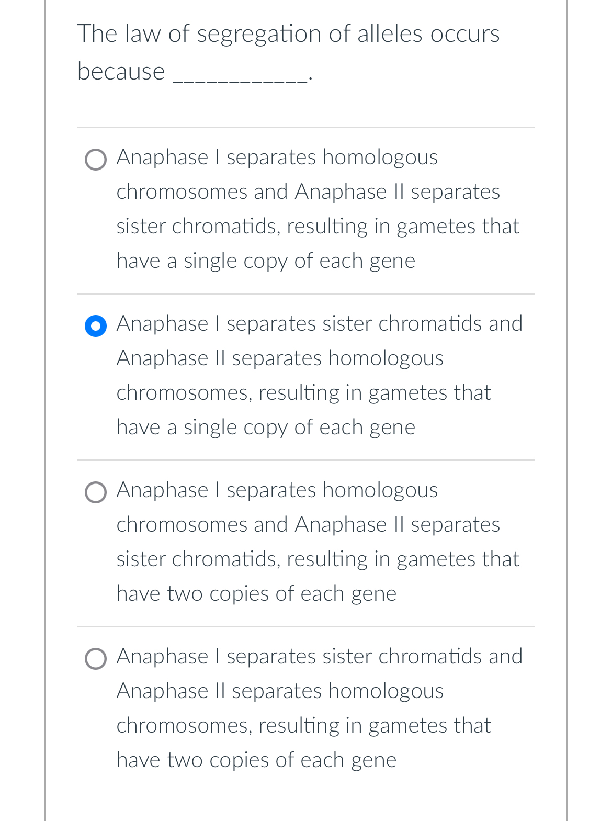Click first option's 'have a single copy of each gene' line
This screenshot has width=612, height=821.
[266, 261]
